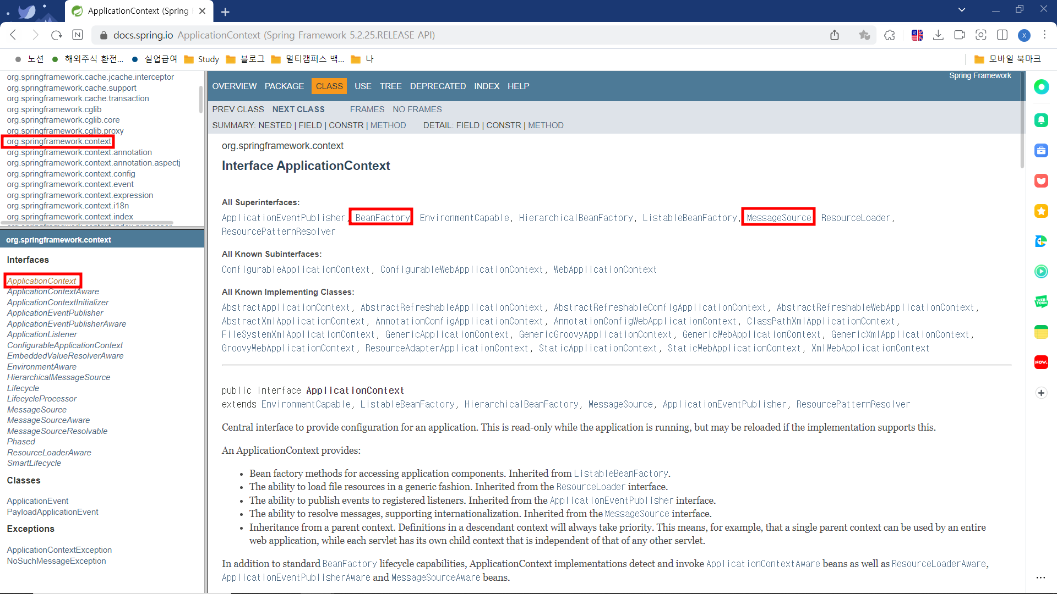This screenshot has width=1057, height=594.
Task: Open the red NOW sidebar app
Action: (1041, 362)
